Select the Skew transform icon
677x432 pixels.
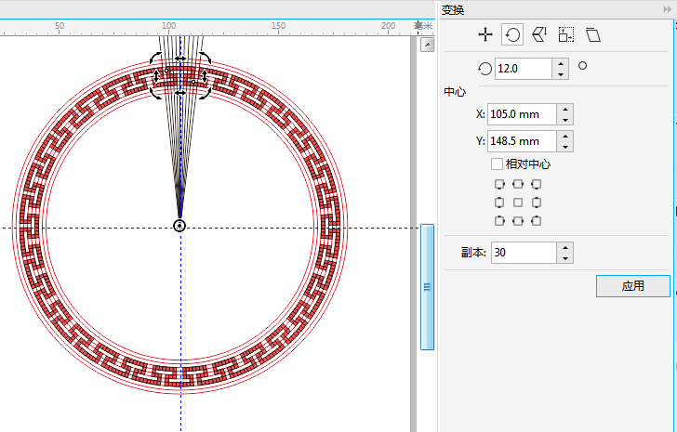coord(592,35)
